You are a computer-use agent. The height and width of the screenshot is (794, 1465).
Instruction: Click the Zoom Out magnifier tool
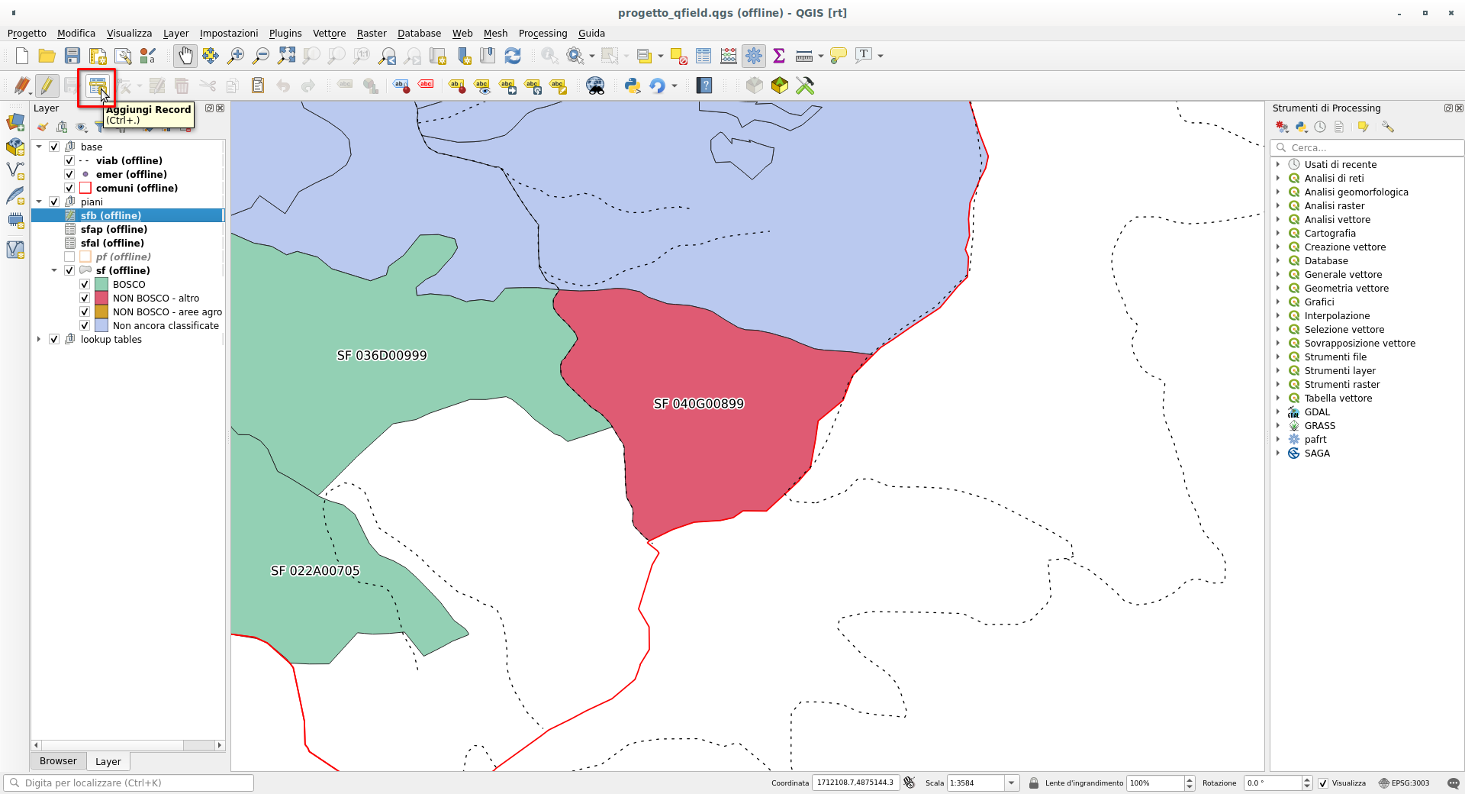pos(261,56)
